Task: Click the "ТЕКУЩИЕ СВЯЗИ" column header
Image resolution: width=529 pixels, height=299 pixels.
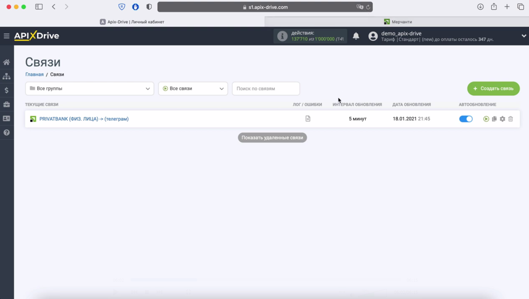Action: (x=42, y=105)
